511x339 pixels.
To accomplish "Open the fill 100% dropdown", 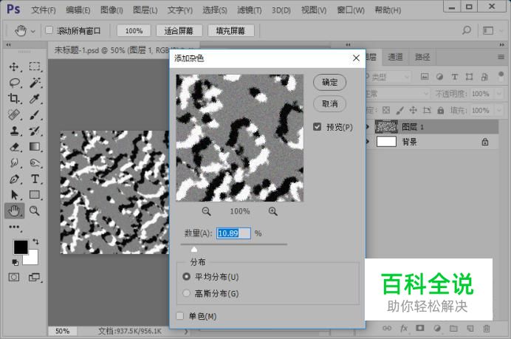I will point(499,111).
